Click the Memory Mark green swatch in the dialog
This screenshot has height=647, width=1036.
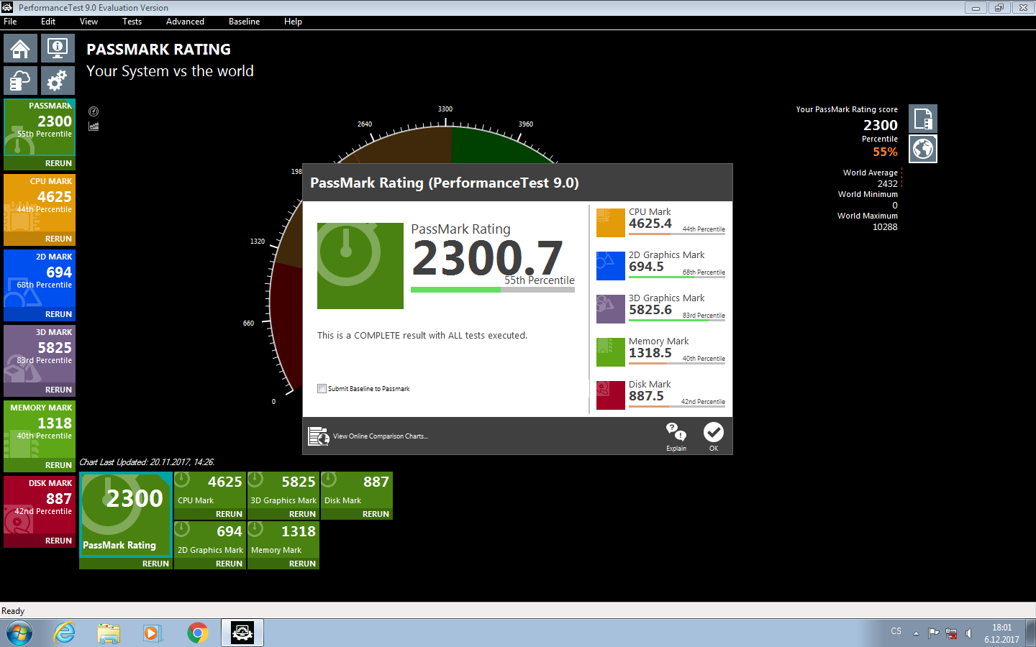(611, 352)
